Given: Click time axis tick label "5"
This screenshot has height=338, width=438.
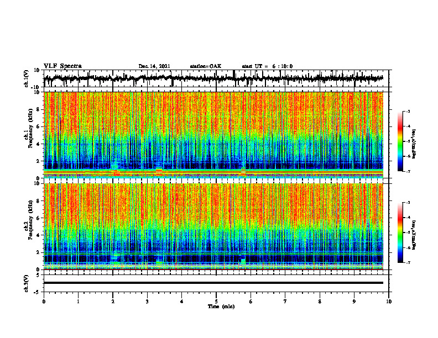Looking at the screenshot, I should coord(216,302).
